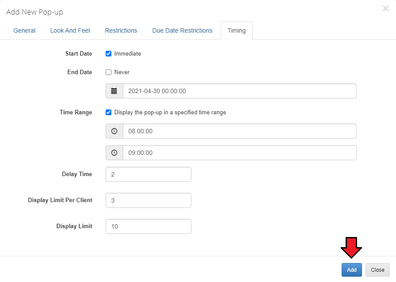Viewport: 396px width, 282px height.
Task: Focus the 09:00:00 end time field
Action: [x=240, y=153]
